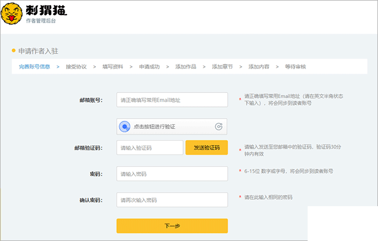Focus the 确认密码 input field
The width and height of the screenshot is (378, 241).
click(x=172, y=200)
